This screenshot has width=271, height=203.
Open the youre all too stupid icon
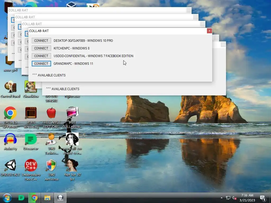coord(72,144)
